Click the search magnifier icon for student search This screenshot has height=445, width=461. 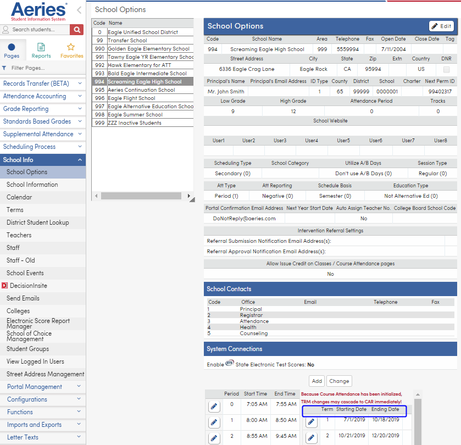coord(76,29)
